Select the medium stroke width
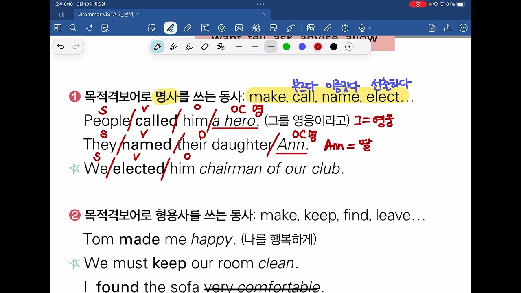The width and height of the screenshot is (521, 293). pyautogui.click(x=255, y=47)
